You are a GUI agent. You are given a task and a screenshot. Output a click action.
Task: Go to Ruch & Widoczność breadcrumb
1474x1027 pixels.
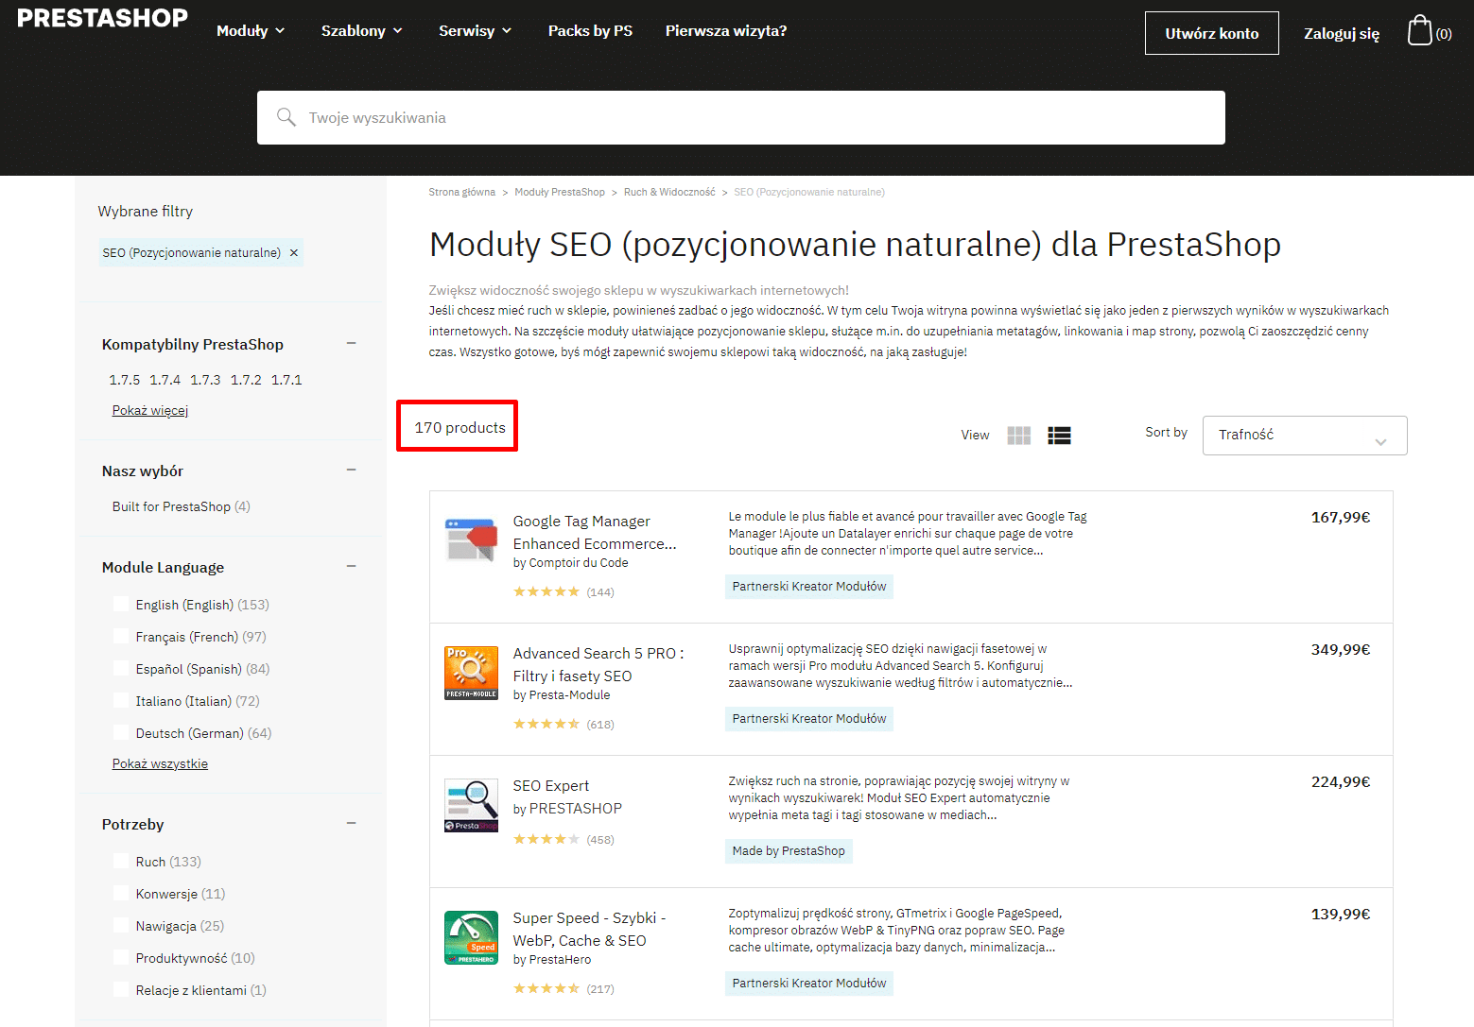click(x=669, y=192)
